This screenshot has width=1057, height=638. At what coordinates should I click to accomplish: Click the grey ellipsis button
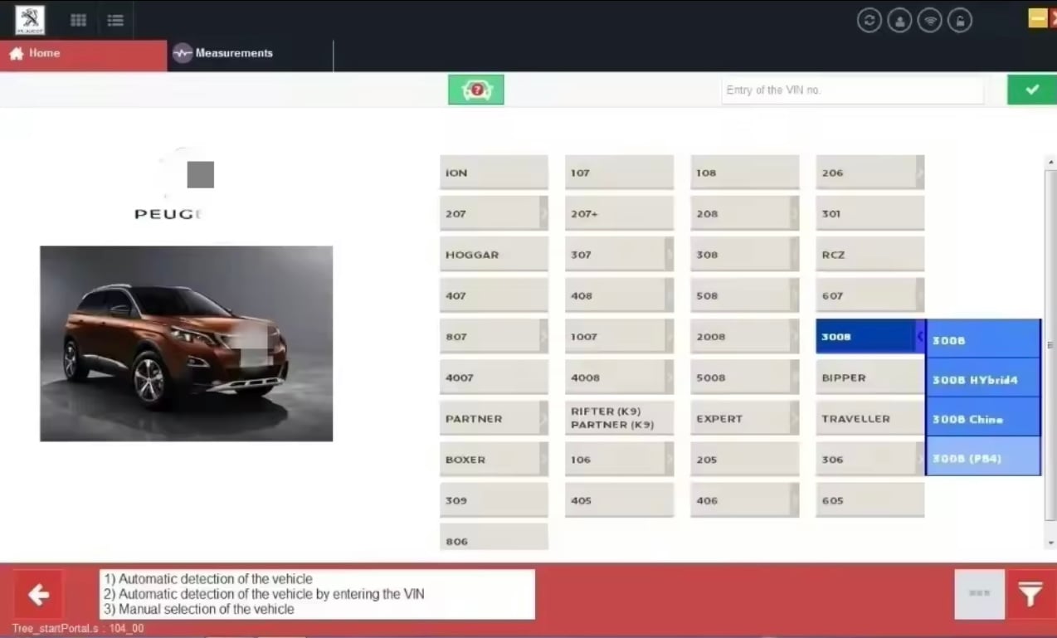[x=980, y=594]
